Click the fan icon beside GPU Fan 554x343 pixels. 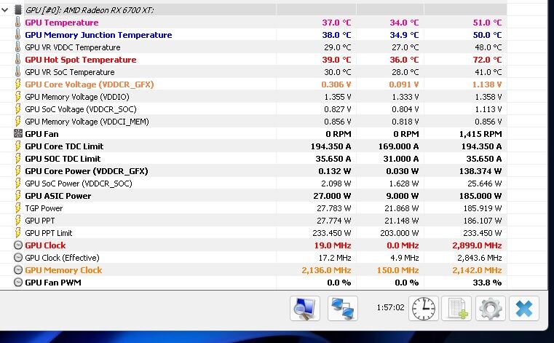pos(17,134)
